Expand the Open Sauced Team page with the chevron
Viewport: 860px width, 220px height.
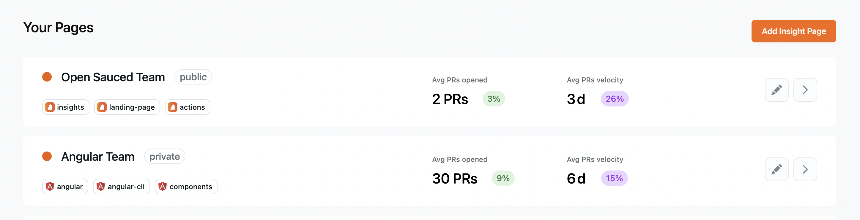(x=805, y=90)
